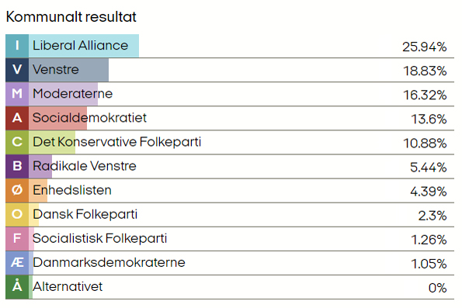The height and width of the screenshot is (308, 462).
Task: Select the Konservative green C icon
Action: click(17, 142)
